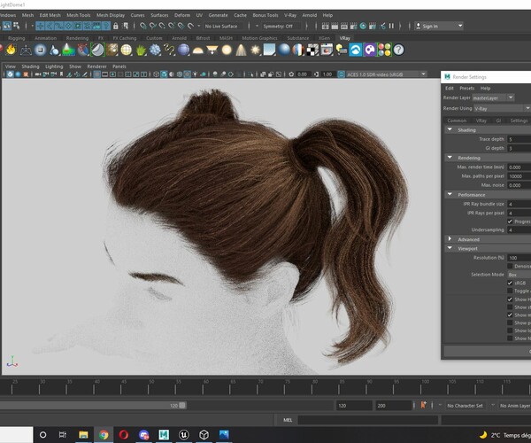This screenshot has width=531, height=443.
Task: Click the green grass V-Ray fur icon
Action: tap(141, 50)
